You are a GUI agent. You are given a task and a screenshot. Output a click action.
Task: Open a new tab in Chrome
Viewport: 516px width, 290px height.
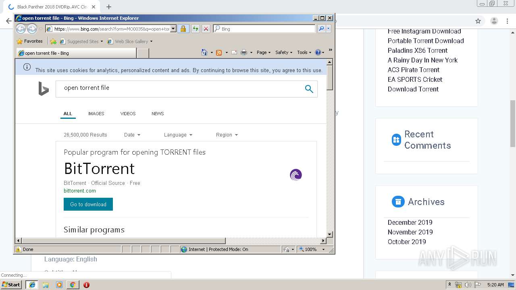tap(109, 7)
